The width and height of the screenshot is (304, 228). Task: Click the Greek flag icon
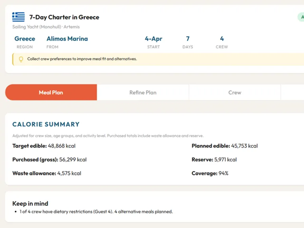pyautogui.click(x=18, y=17)
